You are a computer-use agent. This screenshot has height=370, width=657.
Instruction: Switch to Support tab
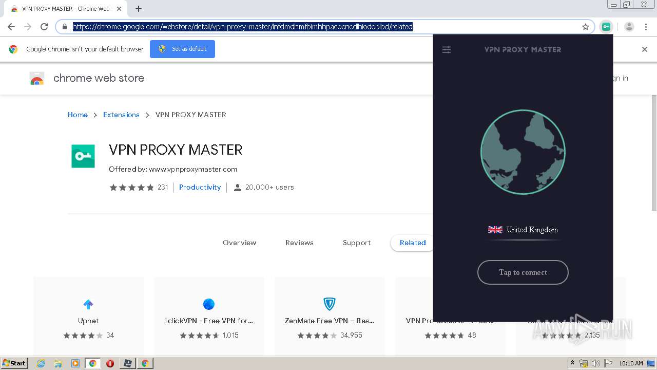point(357,243)
